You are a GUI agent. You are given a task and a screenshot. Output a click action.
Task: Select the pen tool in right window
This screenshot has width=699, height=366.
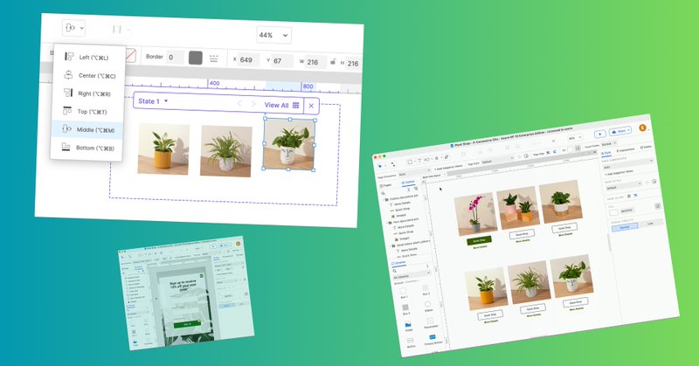[446, 157]
